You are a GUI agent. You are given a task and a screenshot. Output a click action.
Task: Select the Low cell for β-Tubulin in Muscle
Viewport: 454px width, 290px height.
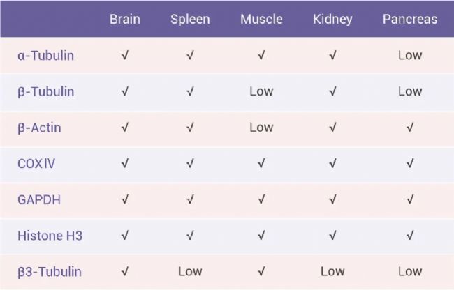pos(261,91)
